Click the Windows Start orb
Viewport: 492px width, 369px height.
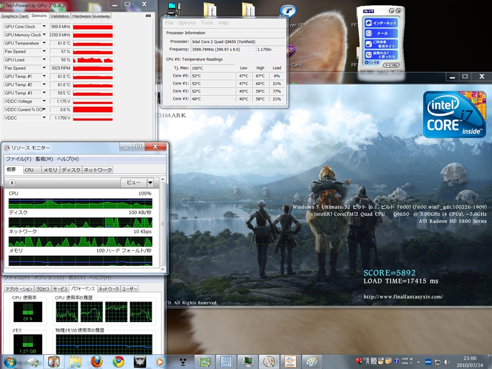(10, 361)
